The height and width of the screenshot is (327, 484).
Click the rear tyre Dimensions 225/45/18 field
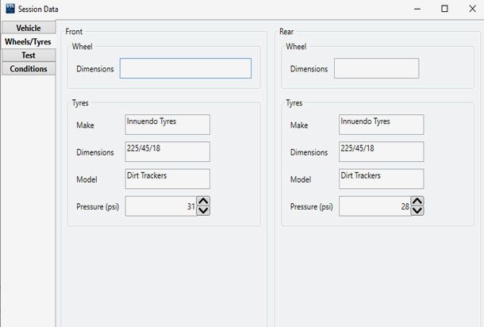[381, 152]
